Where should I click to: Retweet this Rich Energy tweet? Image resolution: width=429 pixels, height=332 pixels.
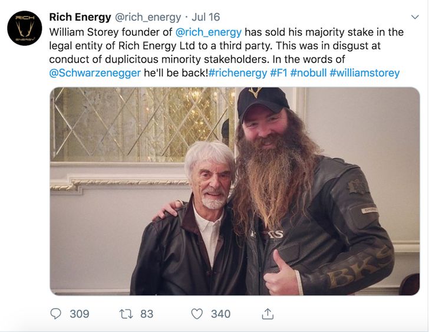tap(126, 314)
